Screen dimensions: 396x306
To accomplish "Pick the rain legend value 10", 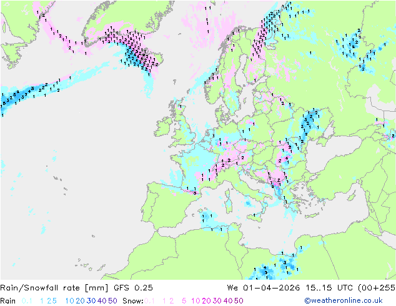I will (69, 301).
